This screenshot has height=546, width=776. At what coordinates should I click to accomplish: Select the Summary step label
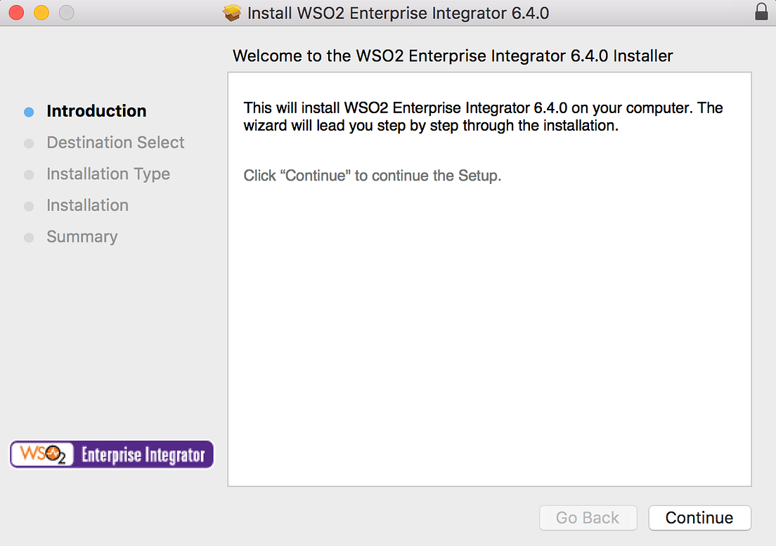pos(82,237)
